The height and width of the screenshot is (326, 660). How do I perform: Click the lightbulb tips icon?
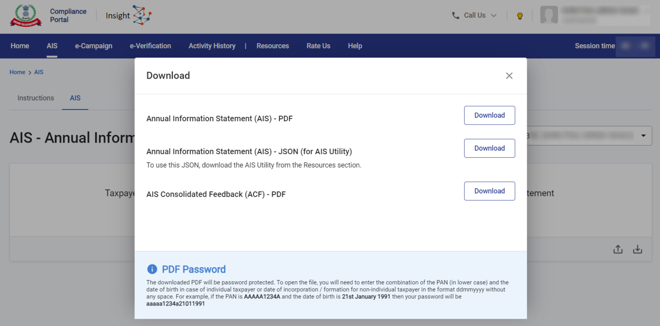(x=519, y=16)
